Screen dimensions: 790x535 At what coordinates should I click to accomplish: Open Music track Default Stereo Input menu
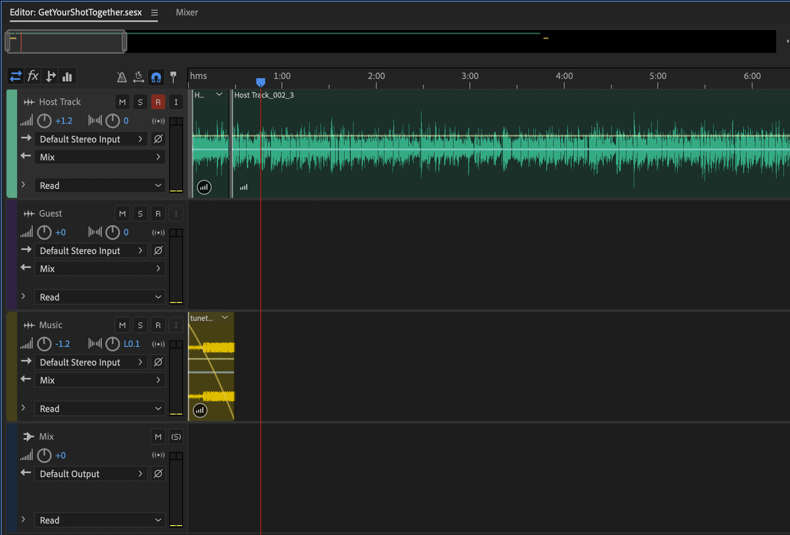pos(91,362)
